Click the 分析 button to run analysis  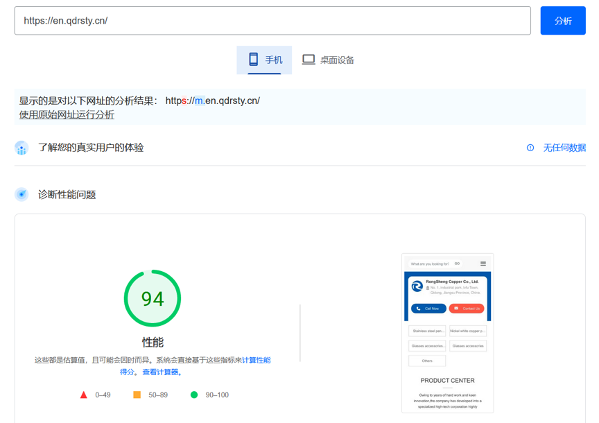563,20
